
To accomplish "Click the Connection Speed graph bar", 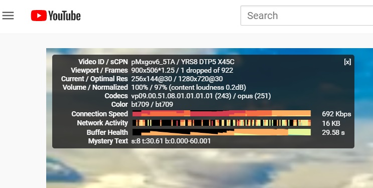I will pos(221,113).
